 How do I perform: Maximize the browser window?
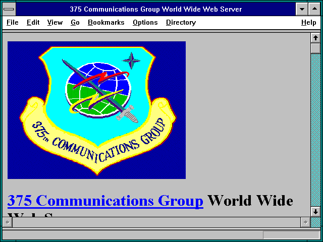[314, 9]
